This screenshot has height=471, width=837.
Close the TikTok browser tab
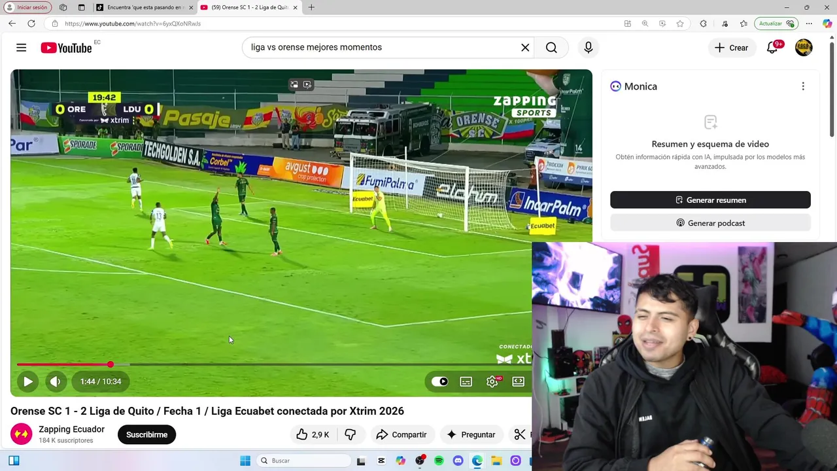click(x=191, y=7)
